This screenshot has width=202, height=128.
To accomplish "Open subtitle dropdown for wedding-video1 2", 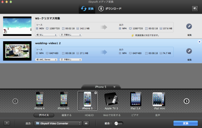I will pyautogui.click(x=70, y=60).
